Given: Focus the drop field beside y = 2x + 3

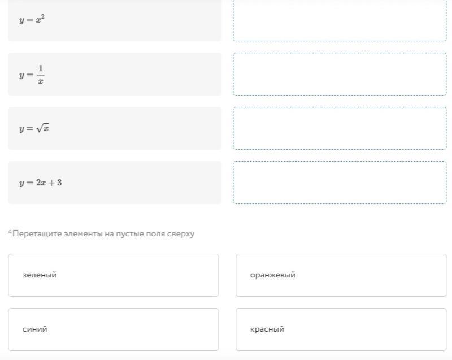Looking at the screenshot, I should (340, 183).
